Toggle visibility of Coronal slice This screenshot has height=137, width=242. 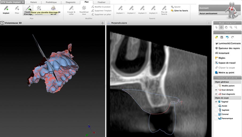(216, 114)
